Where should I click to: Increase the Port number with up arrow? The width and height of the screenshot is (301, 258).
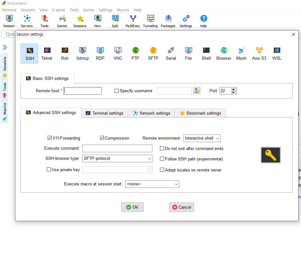point(233,89)
